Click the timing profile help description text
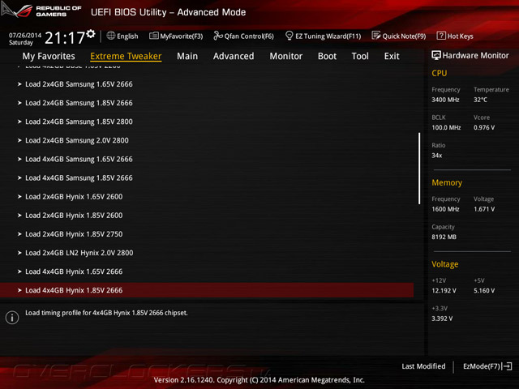 point(106,313)
